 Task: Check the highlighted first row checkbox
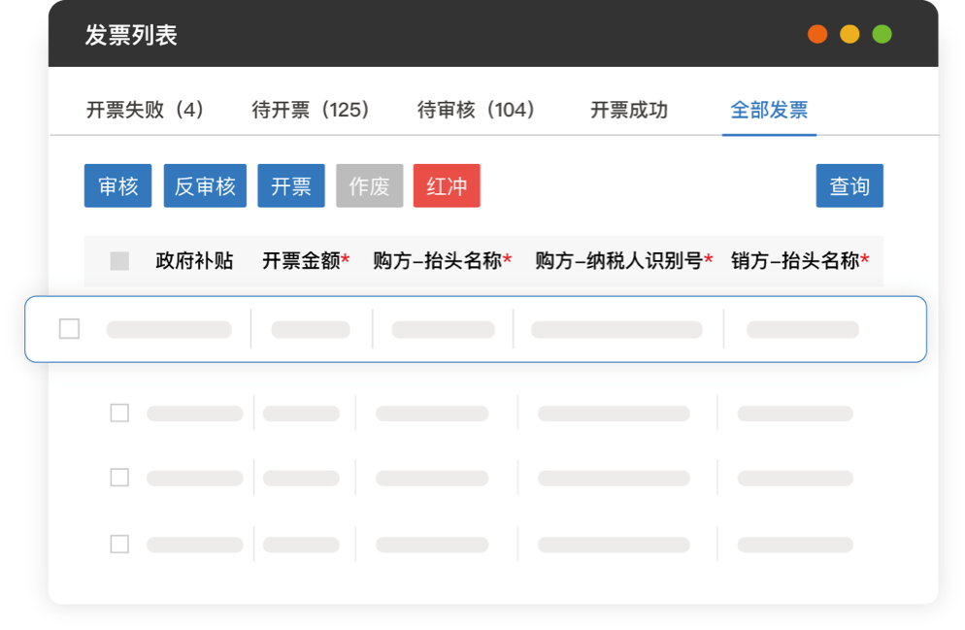[69, 329]
